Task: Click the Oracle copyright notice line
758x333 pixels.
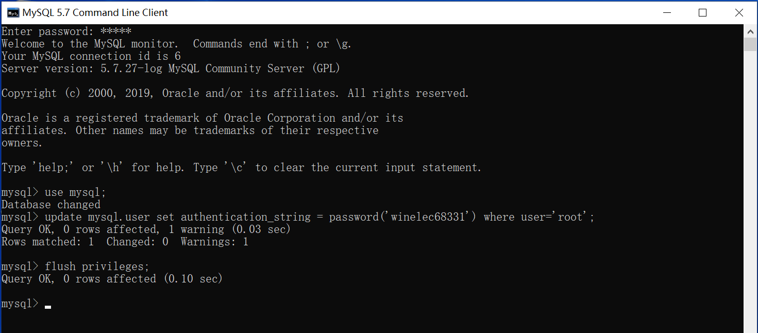Action: pos(234,93)
